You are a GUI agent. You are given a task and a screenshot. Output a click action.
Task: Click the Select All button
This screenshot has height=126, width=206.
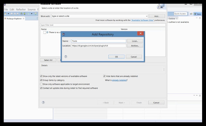pos(48,60)
